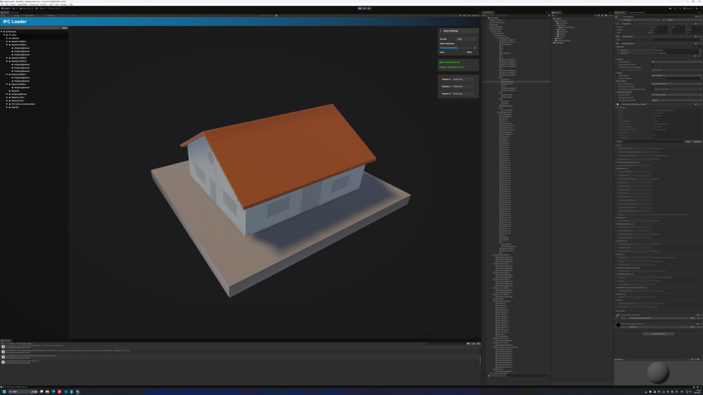The width and height of the screenshot is (703, 395).
Task: Start Play mode with the Play button
Action: tap(360, 8)
